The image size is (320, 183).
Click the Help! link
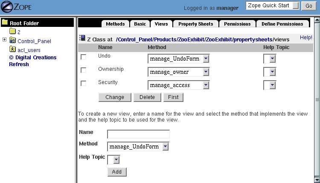click(306, 38)
